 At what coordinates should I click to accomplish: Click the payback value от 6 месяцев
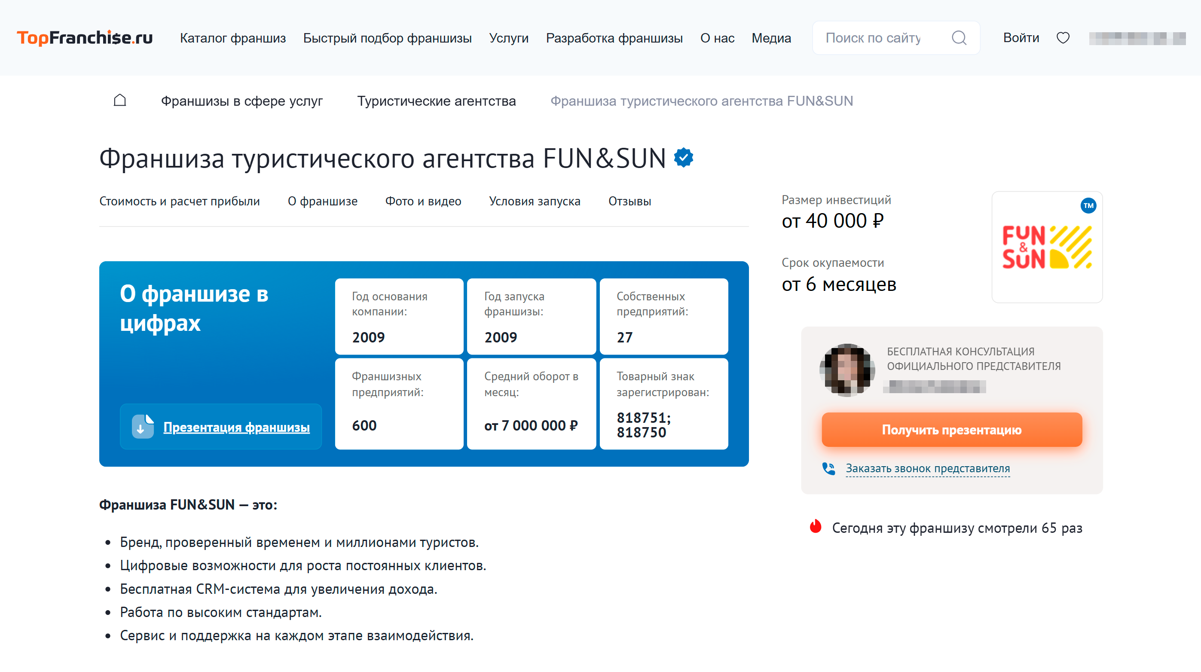(839, 284)
